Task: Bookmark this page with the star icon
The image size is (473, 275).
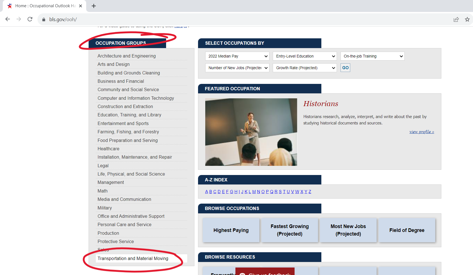Action: click(467, 19)
